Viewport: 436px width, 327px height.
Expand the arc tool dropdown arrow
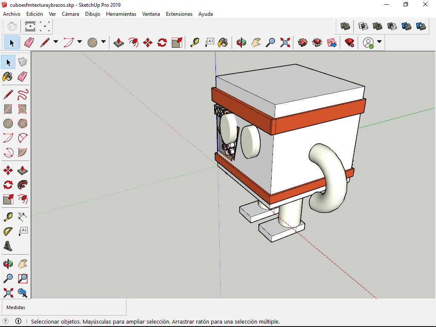(80, 42)
